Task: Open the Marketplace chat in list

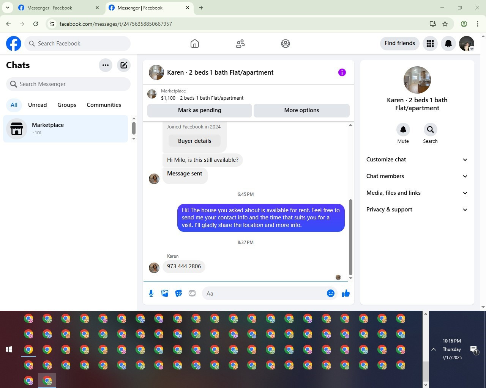Action: pyautogui.click(x=66, y=129)
